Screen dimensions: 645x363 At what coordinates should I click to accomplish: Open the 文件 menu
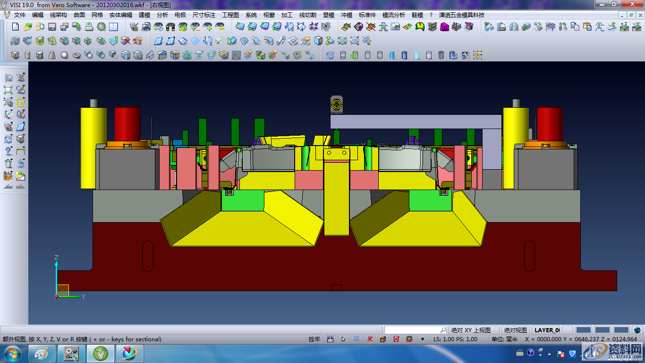[x=20, y=15]
